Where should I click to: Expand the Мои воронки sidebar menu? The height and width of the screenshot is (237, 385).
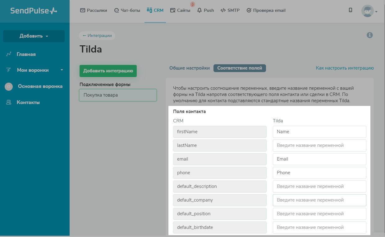tap(34, 70)
